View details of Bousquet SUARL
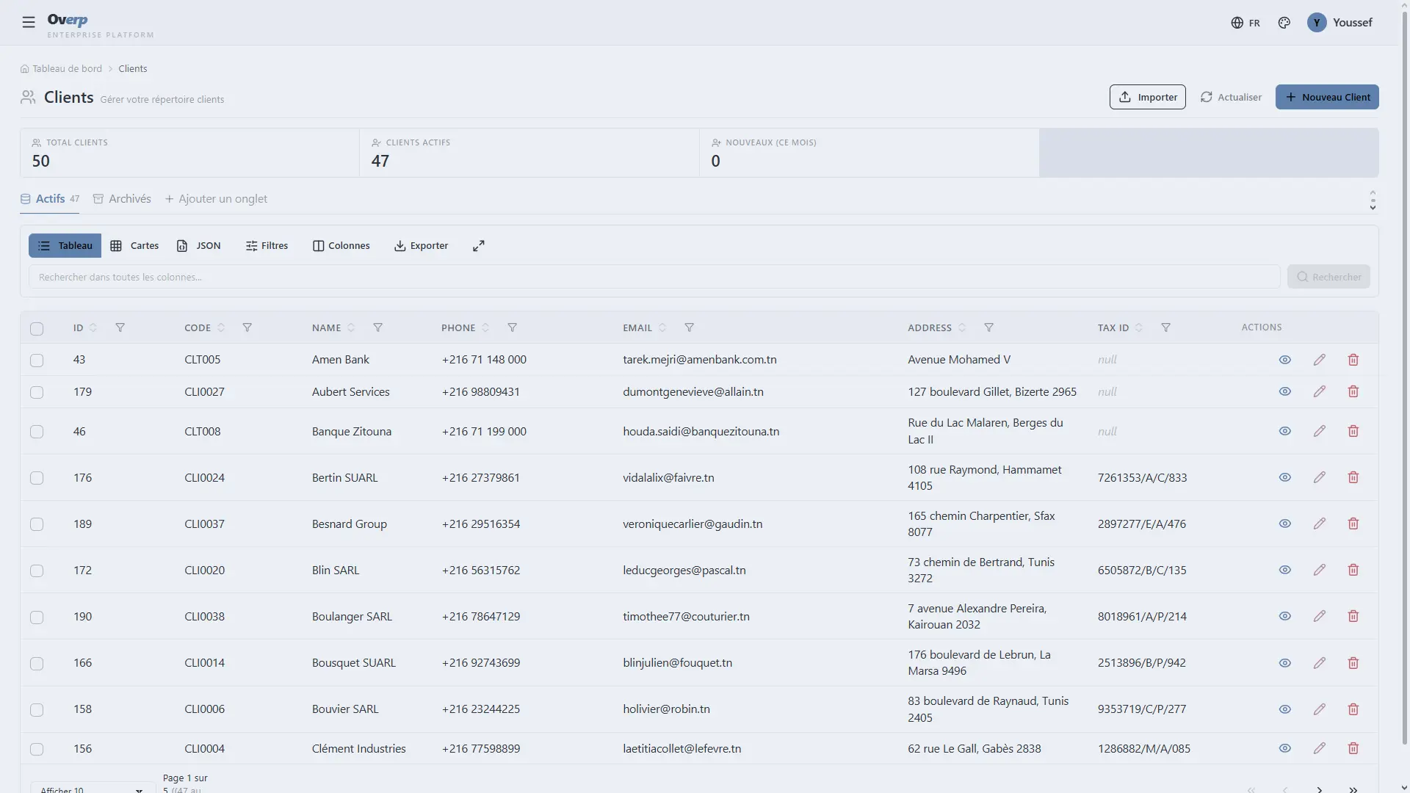The height and width of the screenshot is (793, 1410). pos(1284,663)
